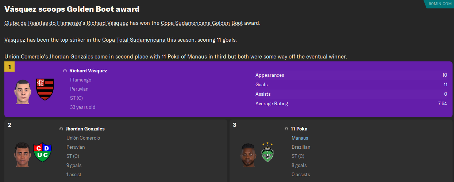Screen dimensions: 454x182
Task: Open Richard Vásquez face portrait
Action: pyautogui.click(x=23, y=91)
